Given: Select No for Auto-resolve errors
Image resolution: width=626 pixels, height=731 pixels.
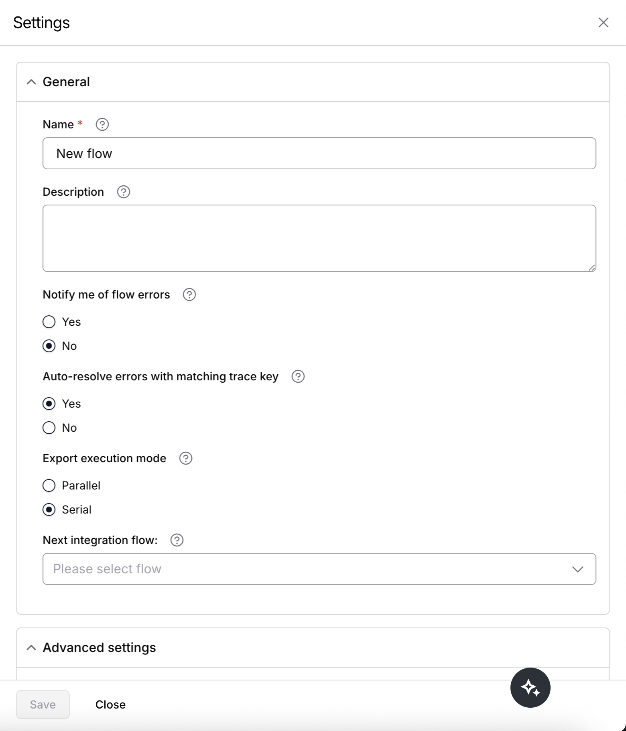Looking at the screenshot, I should 49,428.
